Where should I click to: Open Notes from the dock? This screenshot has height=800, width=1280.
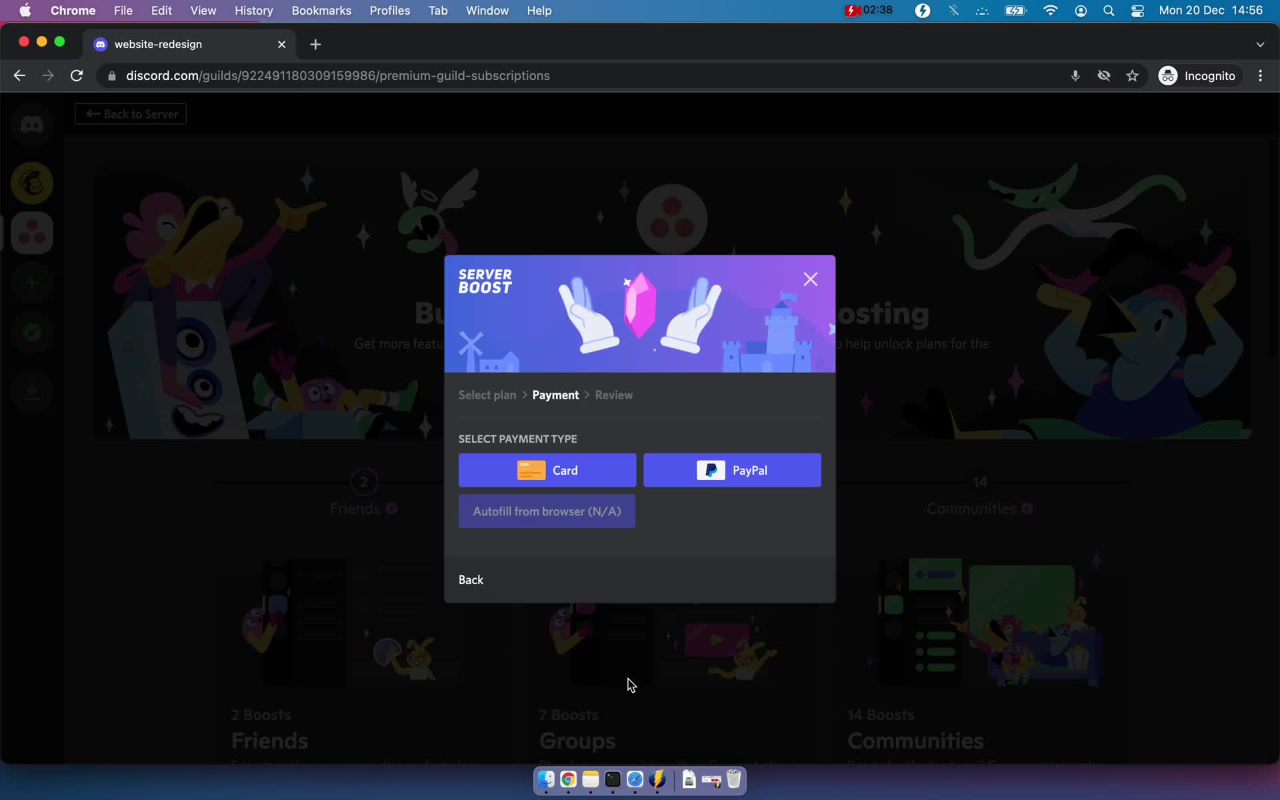(591, 779)
